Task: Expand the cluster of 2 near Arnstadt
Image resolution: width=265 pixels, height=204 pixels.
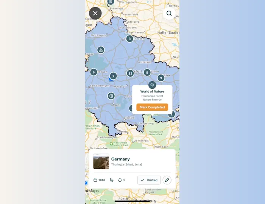Action: [x=114, y=76]
